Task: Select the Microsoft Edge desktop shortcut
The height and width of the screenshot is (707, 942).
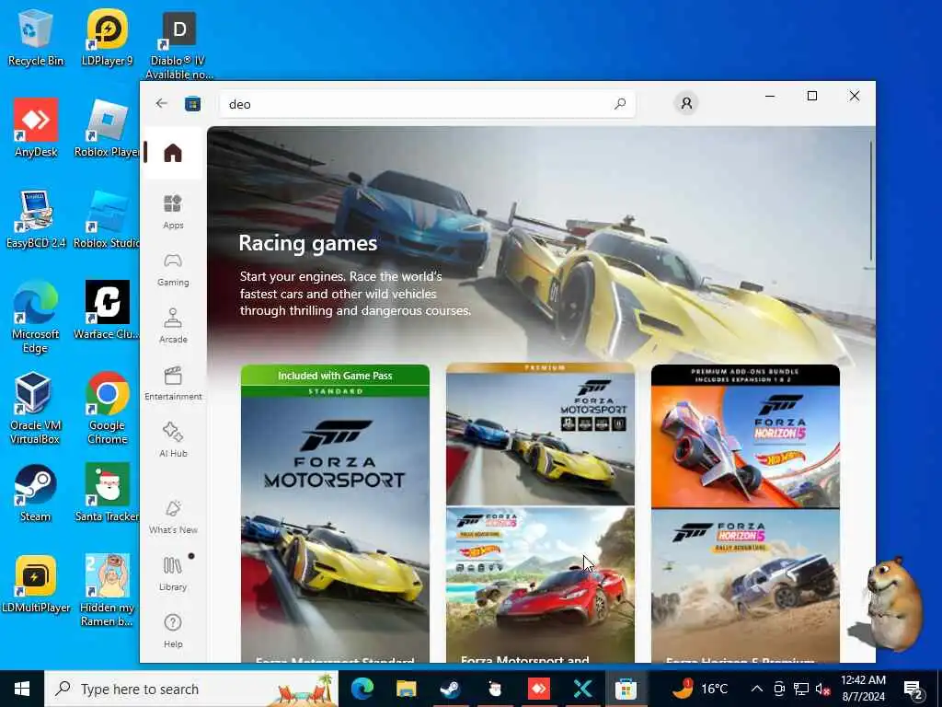Action: click(35, 317)
